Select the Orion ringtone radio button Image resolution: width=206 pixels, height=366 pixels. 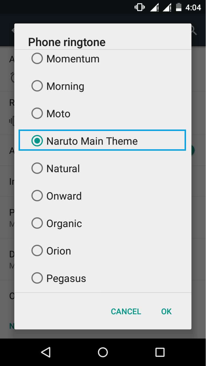pos(37,251)
